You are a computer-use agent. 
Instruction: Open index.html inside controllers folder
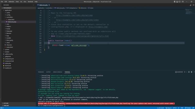pos(11,19)
